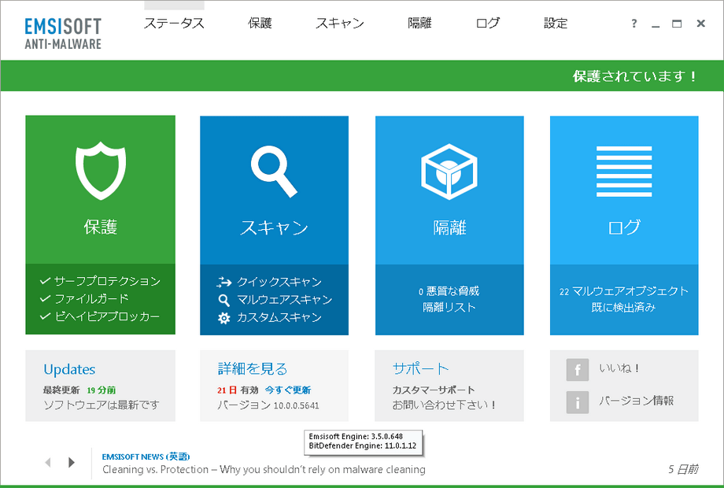
Task: Open the ログ tab in top menu
Action: tap(488, 23)
